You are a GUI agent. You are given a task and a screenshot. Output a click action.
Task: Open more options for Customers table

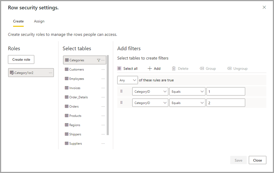103,69
